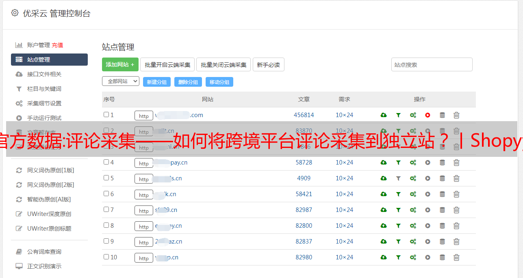
Task: Delete site 1 using the trash icon
Action: [x=456, y=115]
